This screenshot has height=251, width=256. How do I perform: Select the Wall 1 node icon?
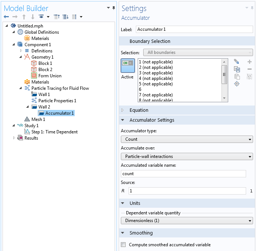click(34, 94)
